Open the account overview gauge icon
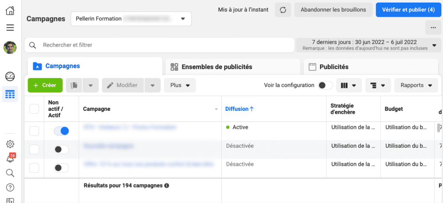The height and width of the screenshot is (203, 443). coord(10,77)
